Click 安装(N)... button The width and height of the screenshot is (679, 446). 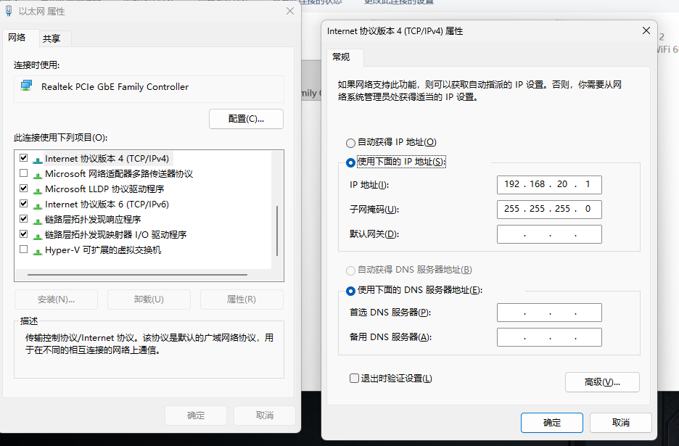coord(57,300)
